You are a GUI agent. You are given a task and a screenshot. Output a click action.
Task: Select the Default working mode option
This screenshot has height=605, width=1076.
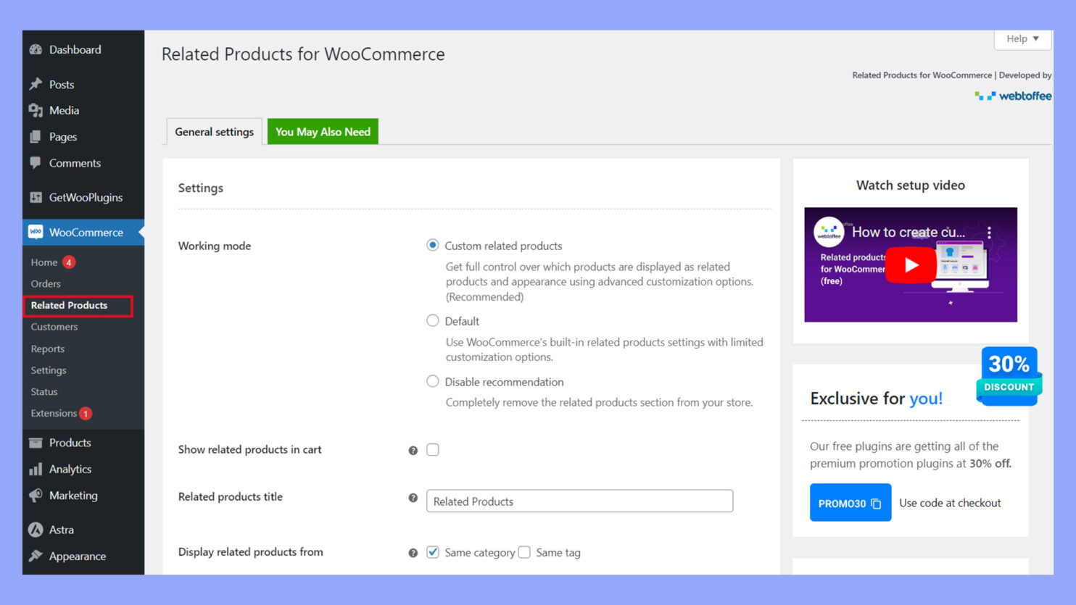pyautogui.click(x=433, y=320)
